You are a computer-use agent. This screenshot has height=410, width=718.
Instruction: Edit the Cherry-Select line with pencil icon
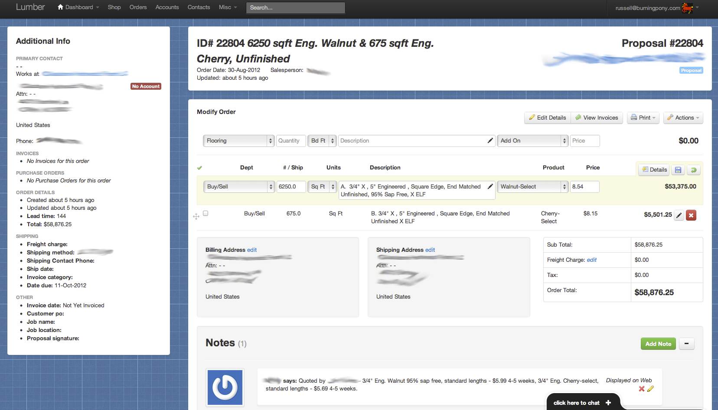[x=679, y=215]
